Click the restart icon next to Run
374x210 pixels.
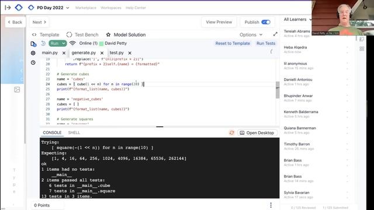(43, 43)
